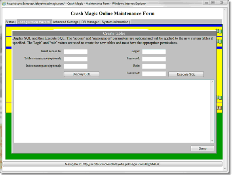
Task: Open the Status tab
Action: 10,22
